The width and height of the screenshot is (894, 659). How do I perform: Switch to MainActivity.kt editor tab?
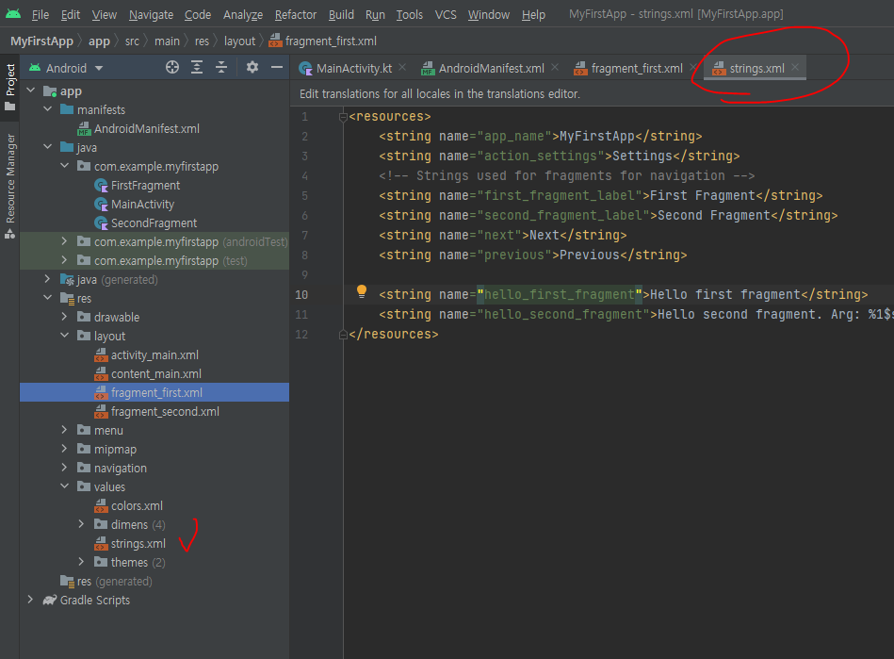point(353,69)
